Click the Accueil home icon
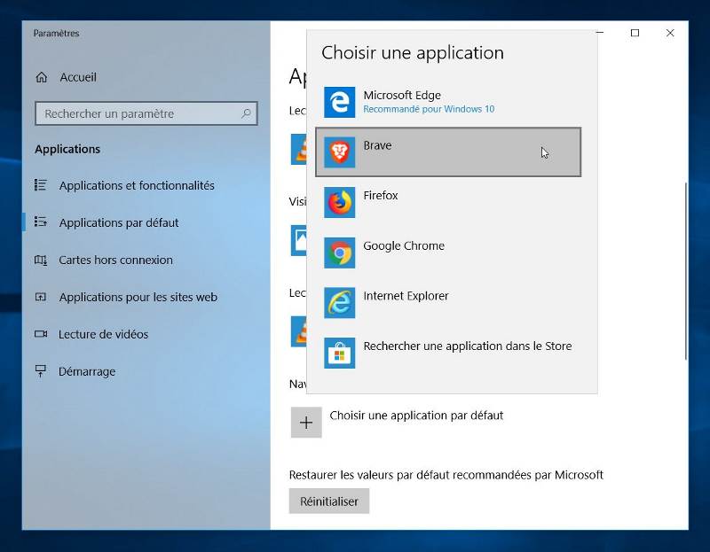 click(42, 77)
